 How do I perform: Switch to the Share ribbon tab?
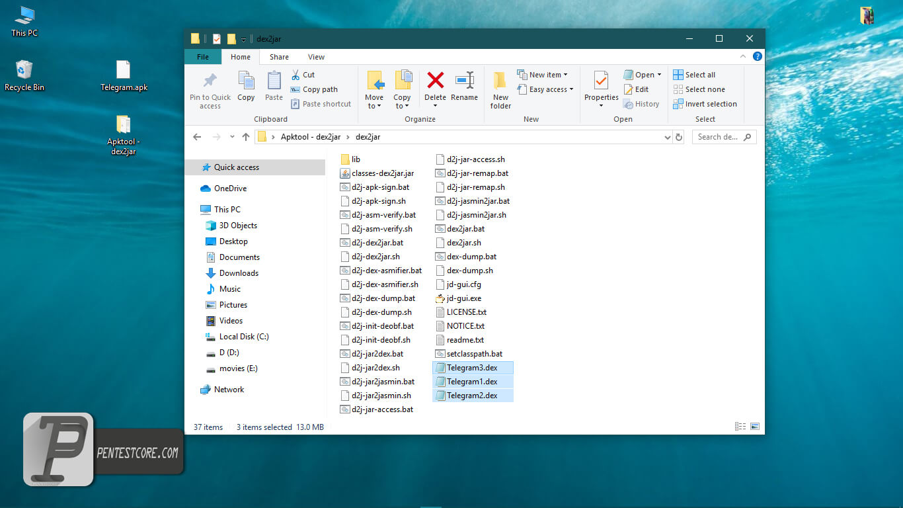[279, 57]
